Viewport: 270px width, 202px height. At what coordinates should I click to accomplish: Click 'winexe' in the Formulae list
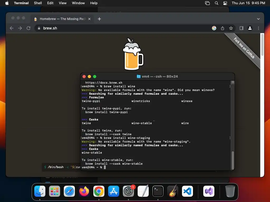(187, 101)
